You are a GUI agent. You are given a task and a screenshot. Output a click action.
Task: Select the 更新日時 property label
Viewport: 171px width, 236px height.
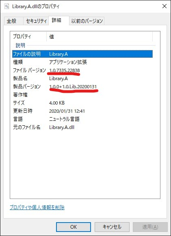(x=22, y=111)
